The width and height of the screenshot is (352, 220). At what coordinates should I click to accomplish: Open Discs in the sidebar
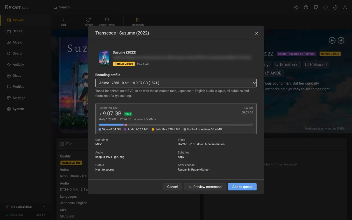click(26, 75)
